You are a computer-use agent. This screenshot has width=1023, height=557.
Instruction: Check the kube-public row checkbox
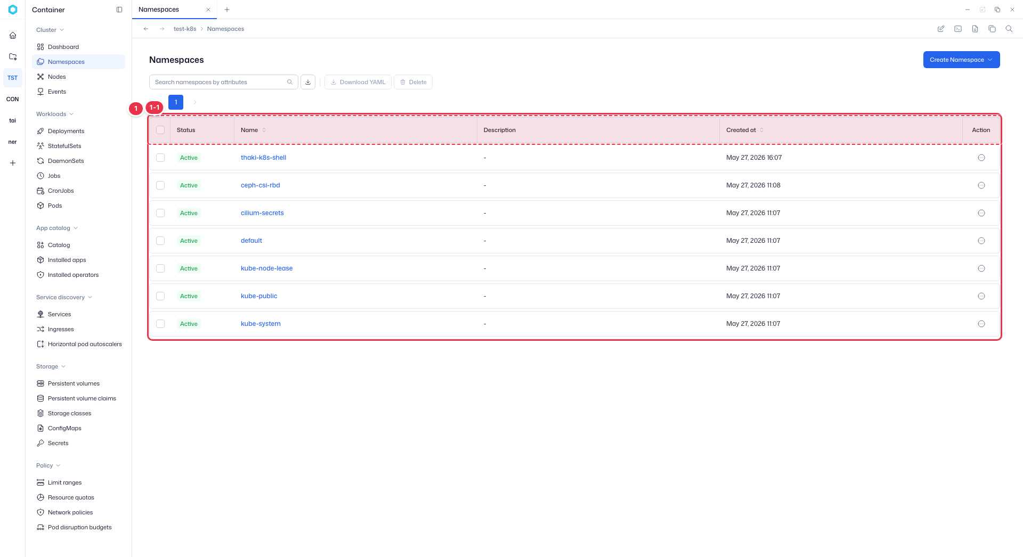160,296
